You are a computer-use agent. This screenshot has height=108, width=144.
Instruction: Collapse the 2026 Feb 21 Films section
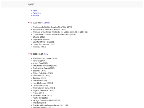(x=29, y=54)
